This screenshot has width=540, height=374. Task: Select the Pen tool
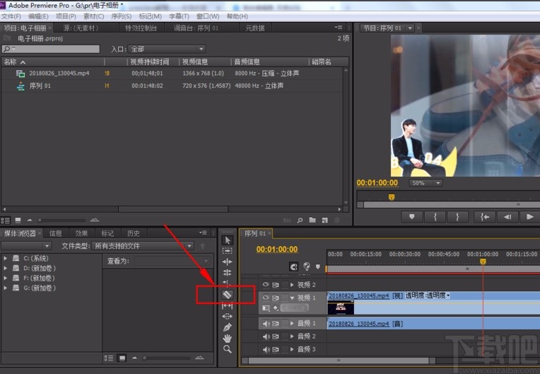(227, 327)
